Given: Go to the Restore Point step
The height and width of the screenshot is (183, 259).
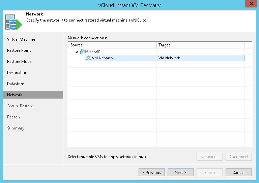Looking at the screenshot, I should coord(19,50).
